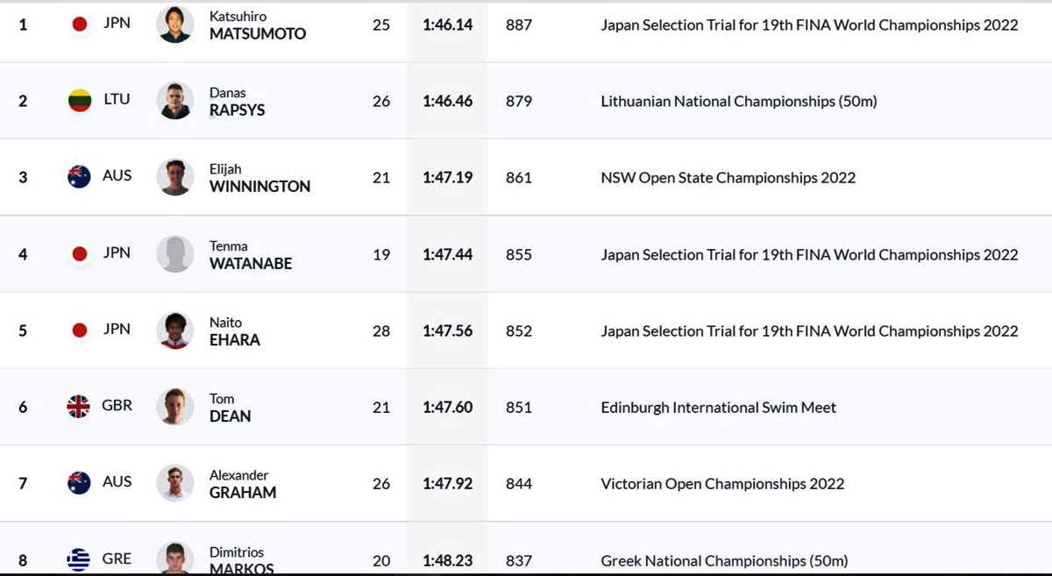Screen dimensions: 1052x576
Task: Open Tom Dean's profile photo
Action: pos(175,407)
